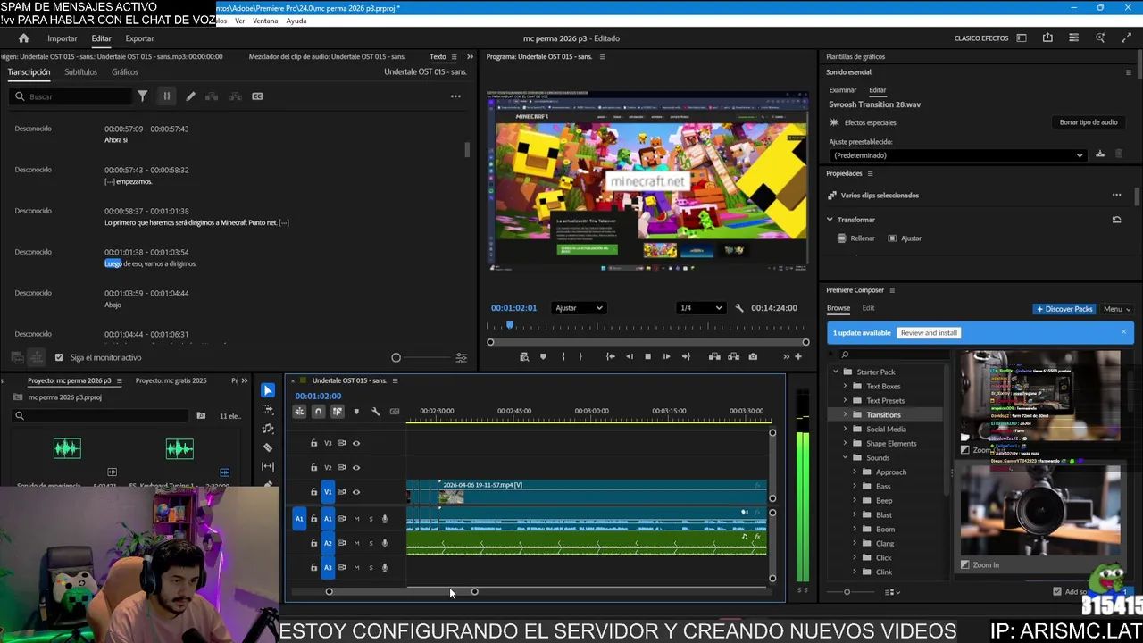
Task: Collapse the Starter Pack folder
Action: (x=836, y=372)
